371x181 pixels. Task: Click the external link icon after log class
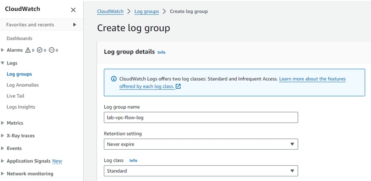click(x=178, y=87)
